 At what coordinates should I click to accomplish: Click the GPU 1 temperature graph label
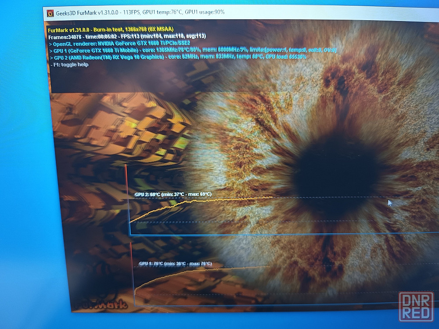click(x=175, y=264)
